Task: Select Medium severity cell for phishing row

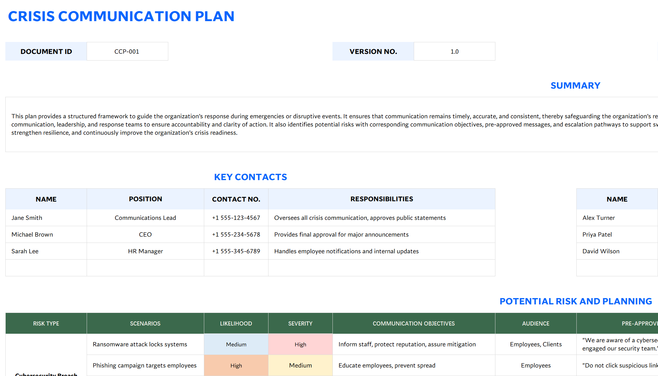Action: [x=300, y=365]
